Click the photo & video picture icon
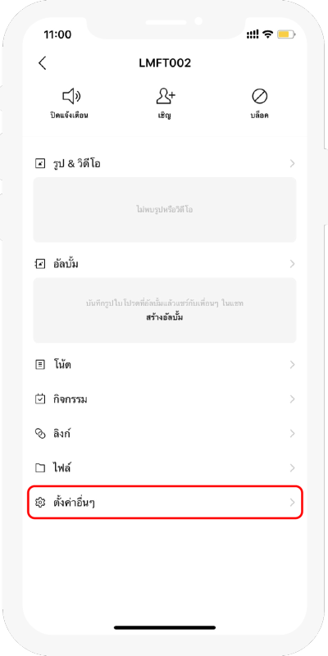The width and height of the screenshot is (328, 656). pyautogui.click(x=39, y=163)
